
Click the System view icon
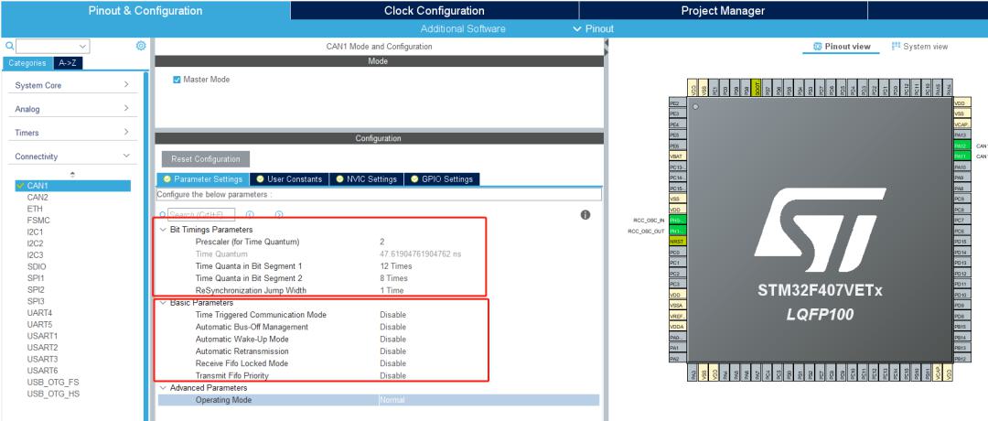point(896,47)
